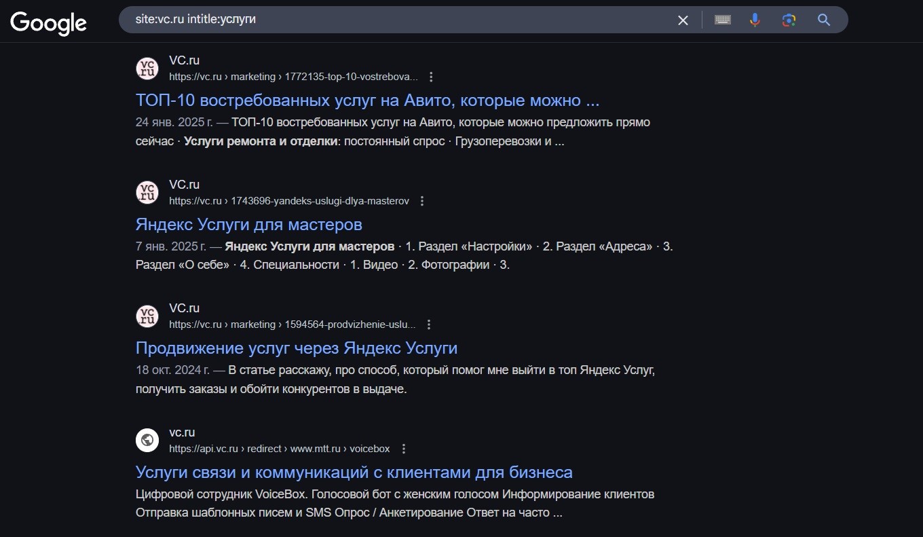The image size is (923, 537).
Task: Click inside the search query field
Action: 394,20
